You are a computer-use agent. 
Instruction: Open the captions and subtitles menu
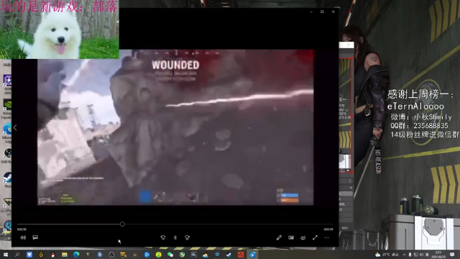point(35,237)
